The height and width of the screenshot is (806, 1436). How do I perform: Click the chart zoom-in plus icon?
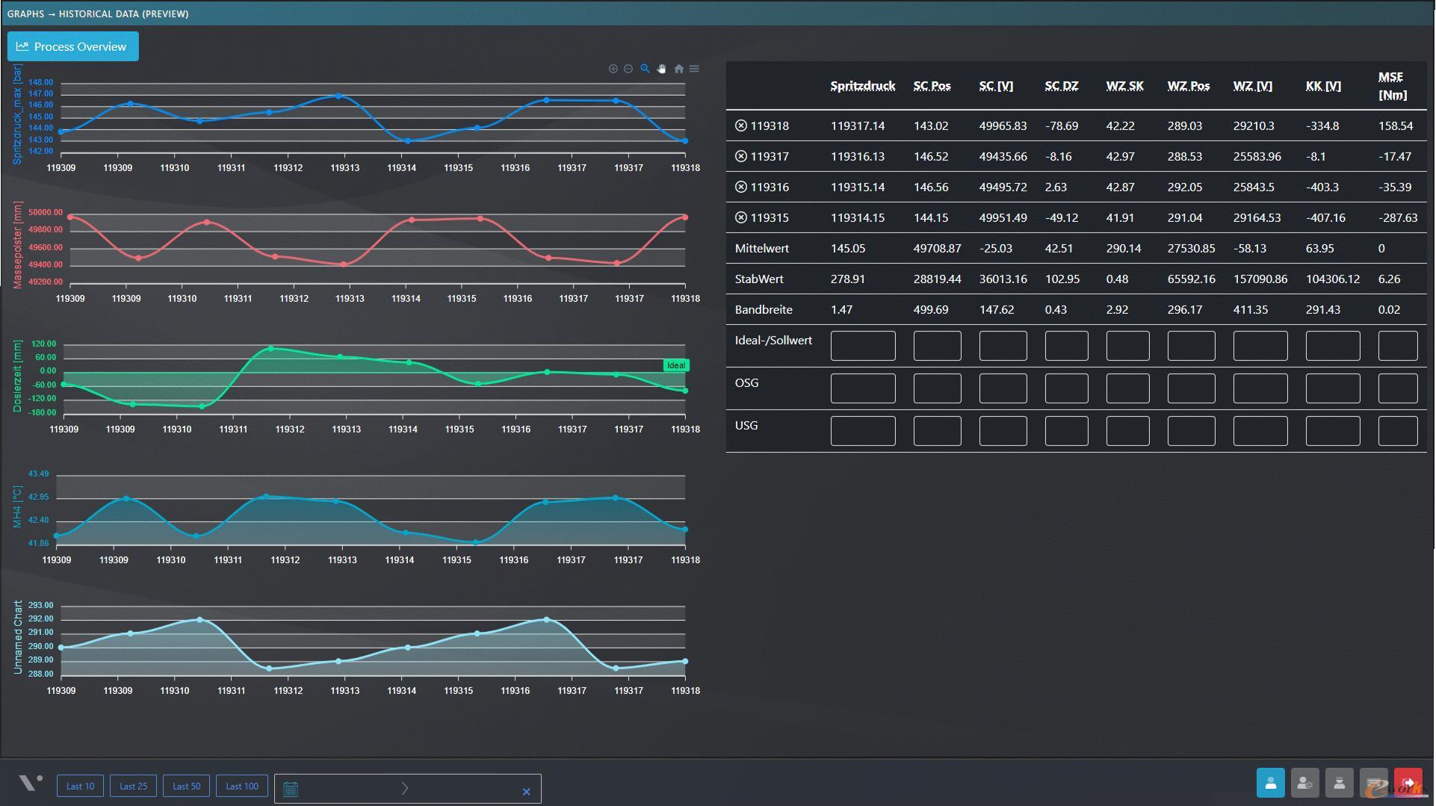pos(613,69)
